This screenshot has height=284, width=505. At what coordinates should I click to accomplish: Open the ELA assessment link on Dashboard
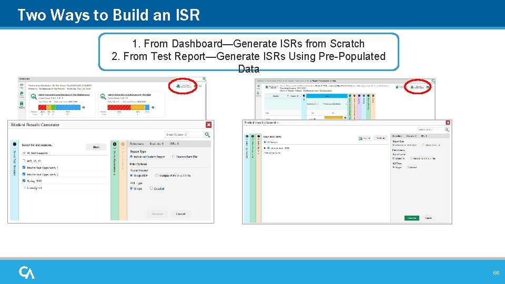(129, 95)
